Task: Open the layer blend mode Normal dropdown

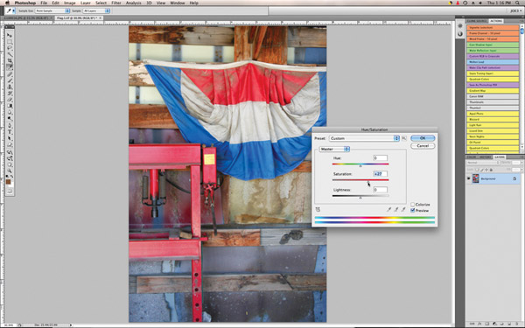Action: [x=483, y=163]
